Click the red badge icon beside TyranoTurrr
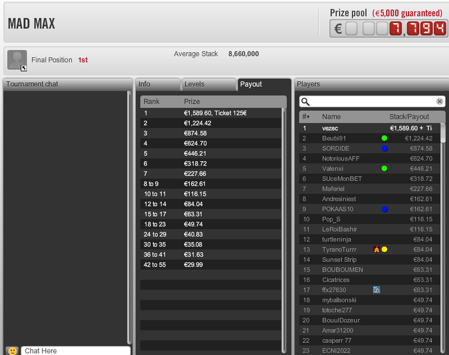Screen dimensions: 449x355 point(377,250)
